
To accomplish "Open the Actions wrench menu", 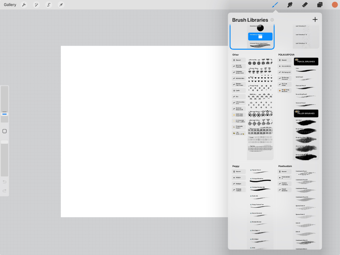I will [x=24, y=5].
